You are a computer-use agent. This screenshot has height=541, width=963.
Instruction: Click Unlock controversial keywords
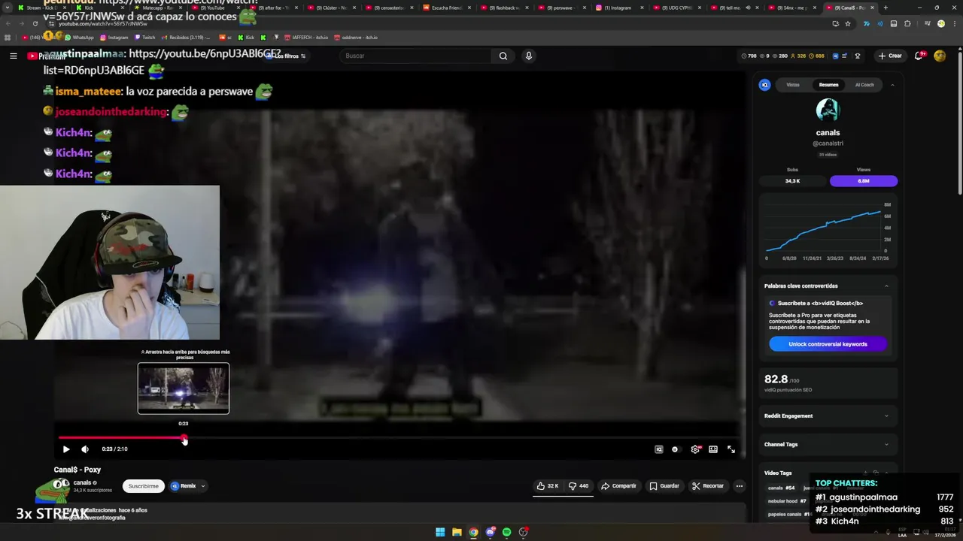[828, 344]
